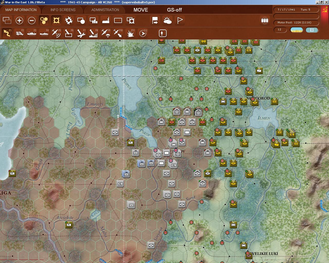This screenshot has height=263, width=329.
Task: Zoom in the map with plus icon
Action: pyautogui.click(x=19, y=20)
